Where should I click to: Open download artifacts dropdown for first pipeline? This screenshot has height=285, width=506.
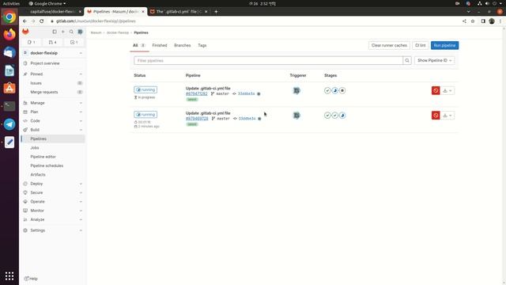447,90
